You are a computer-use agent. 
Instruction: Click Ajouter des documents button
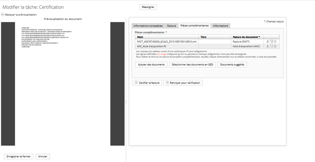coord(151,65)
